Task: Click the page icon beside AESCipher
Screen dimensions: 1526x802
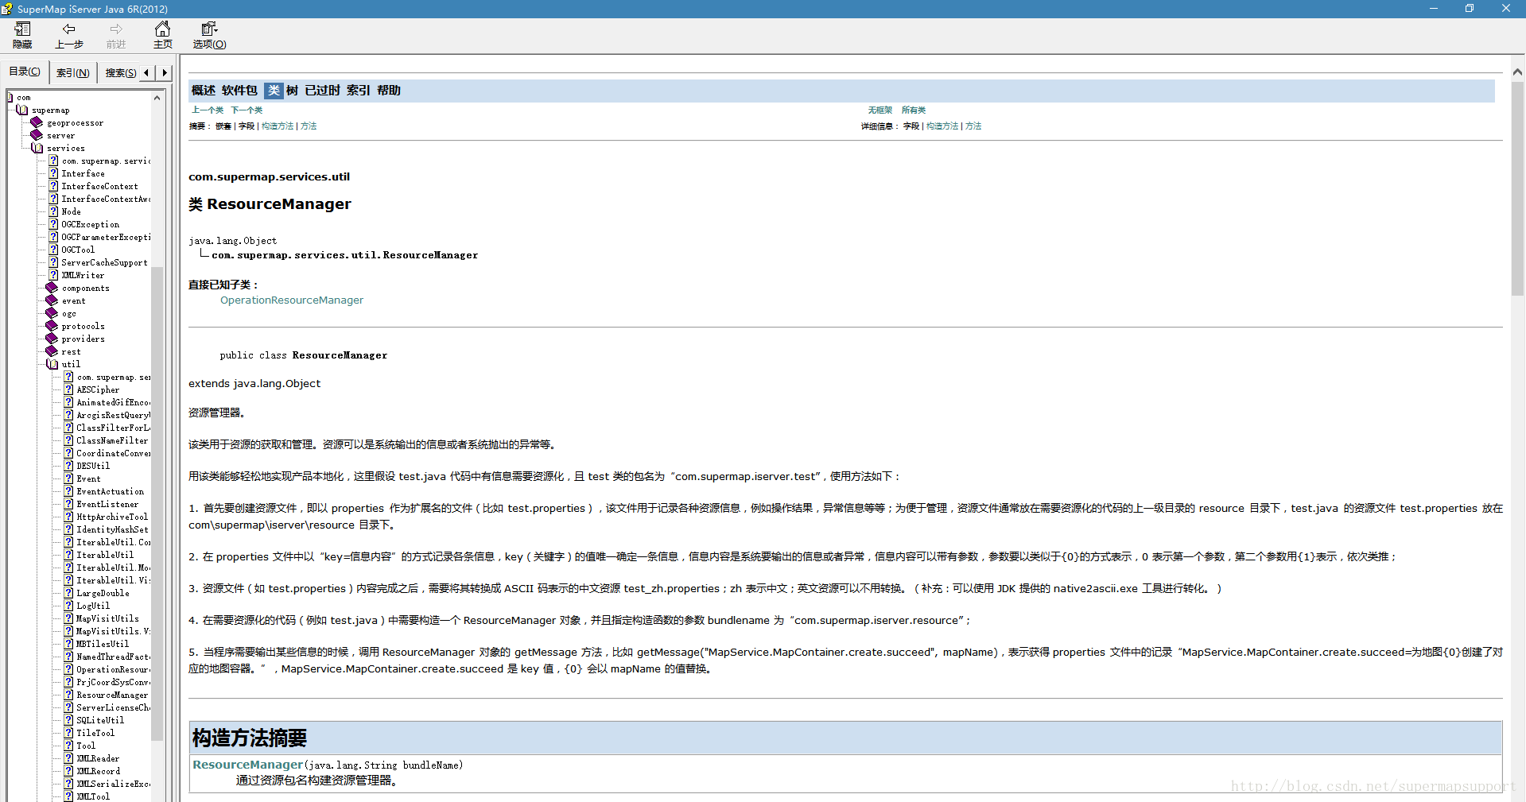Action: click(68, 389)
